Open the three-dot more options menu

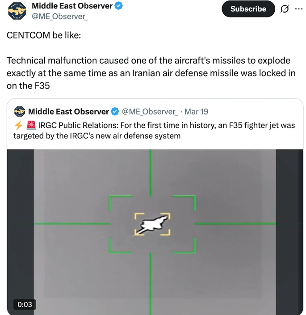tap(298, 9)
